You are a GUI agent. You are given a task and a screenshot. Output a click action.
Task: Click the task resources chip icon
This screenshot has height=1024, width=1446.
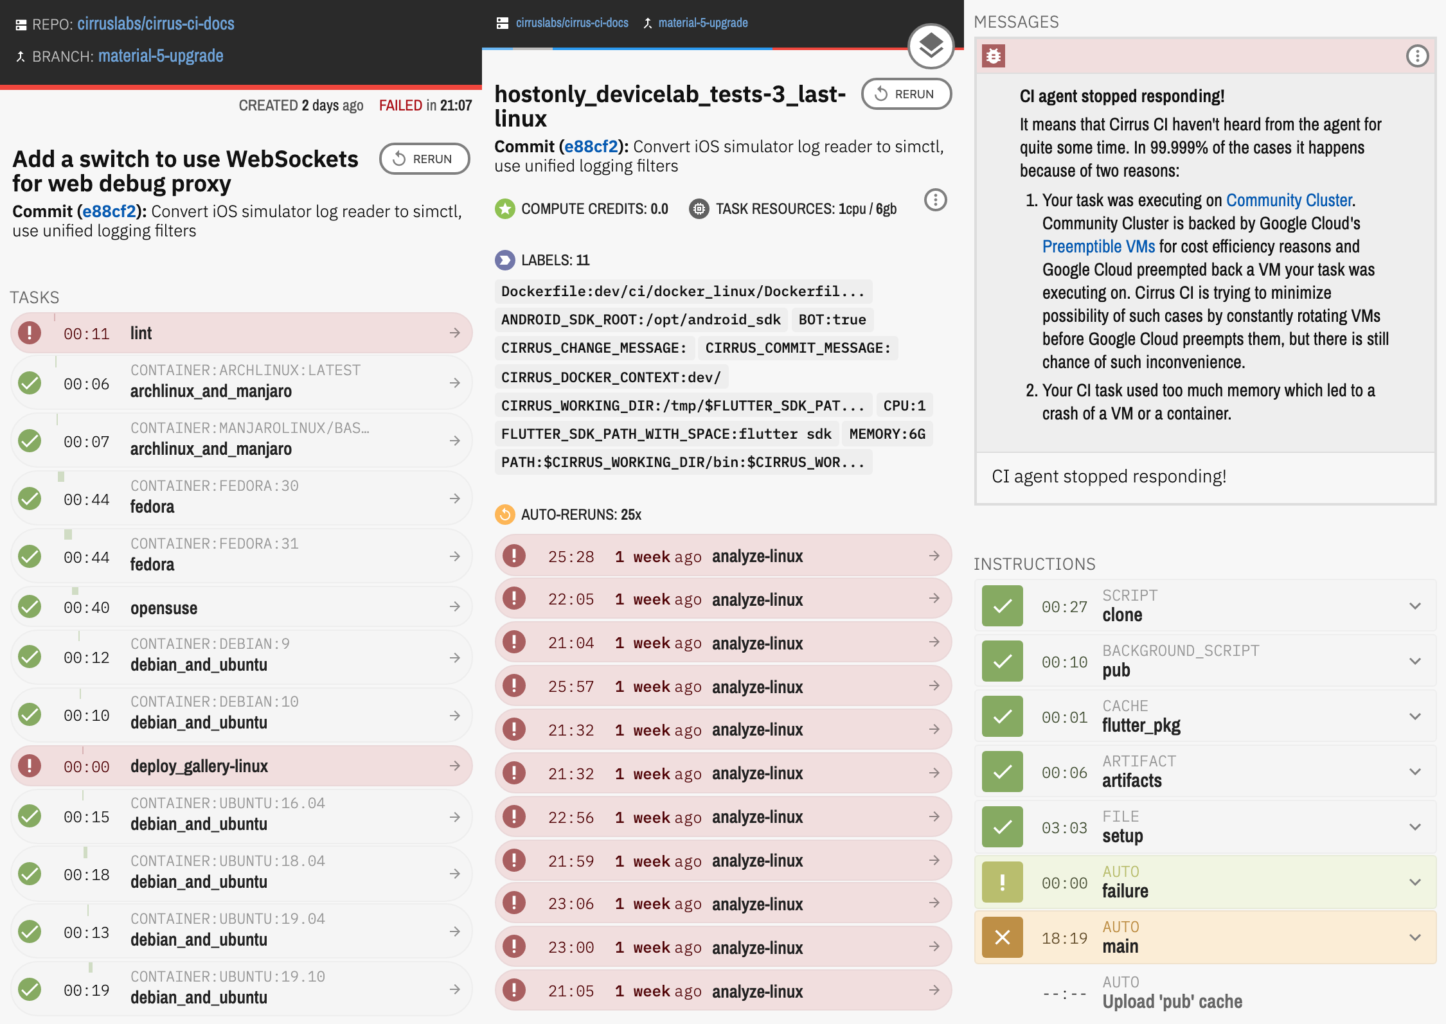699,209
